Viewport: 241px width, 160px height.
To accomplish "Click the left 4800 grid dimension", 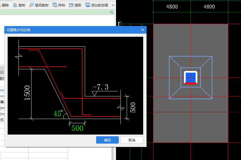I will (172, 7).
